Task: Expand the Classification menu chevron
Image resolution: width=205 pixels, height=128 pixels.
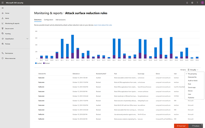Action: (27, 39)
